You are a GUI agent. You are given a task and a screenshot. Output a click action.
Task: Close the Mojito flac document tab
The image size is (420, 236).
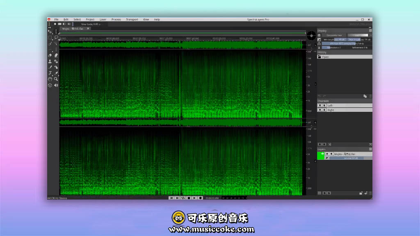pos(88,29)
